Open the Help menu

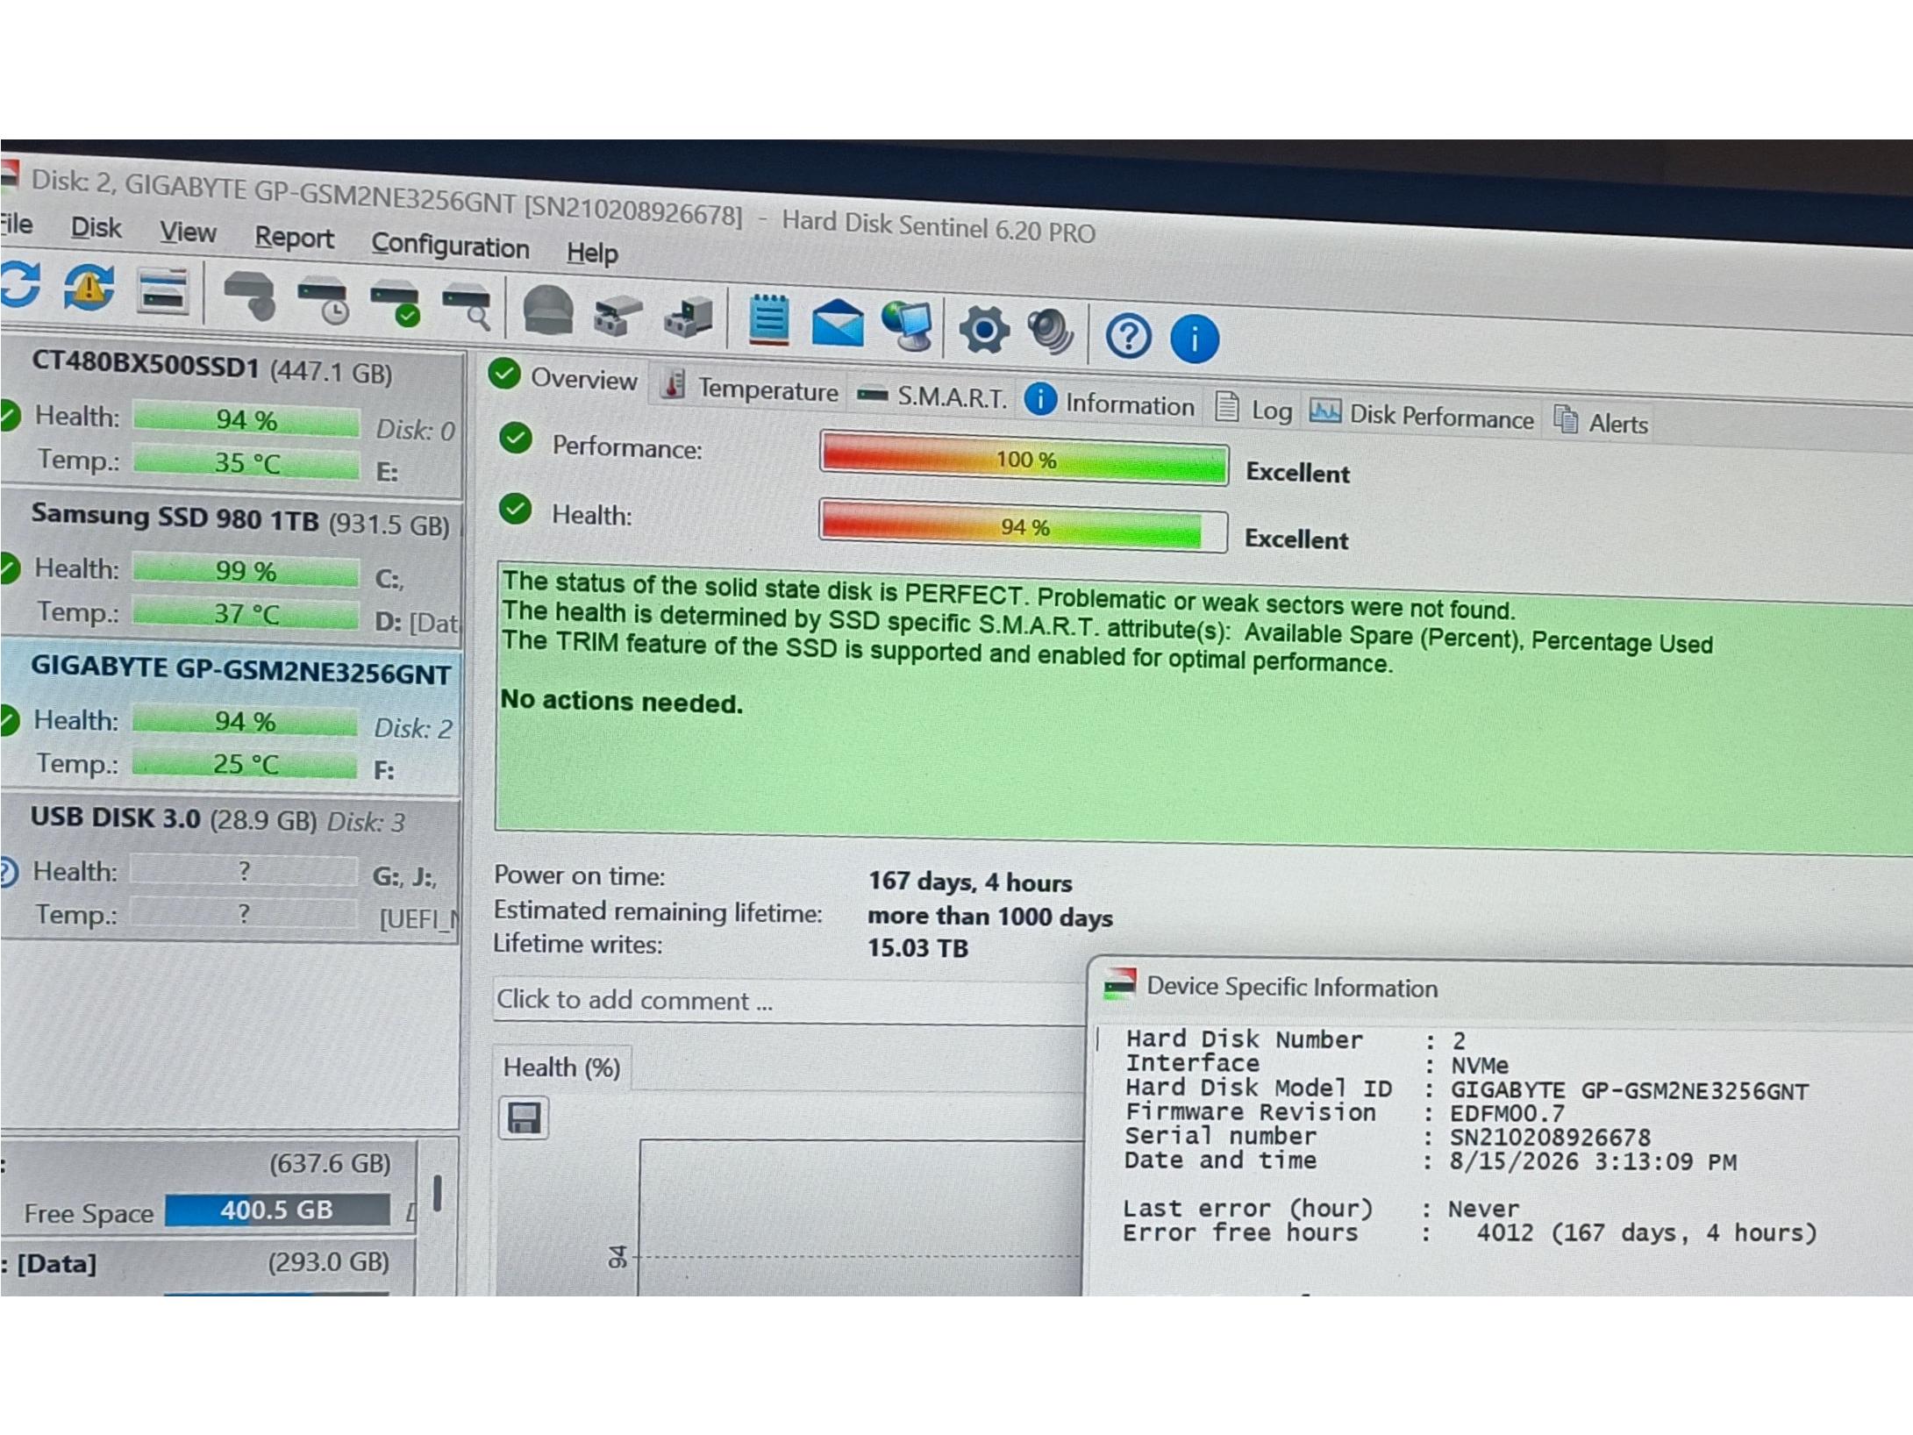(592, 253)
